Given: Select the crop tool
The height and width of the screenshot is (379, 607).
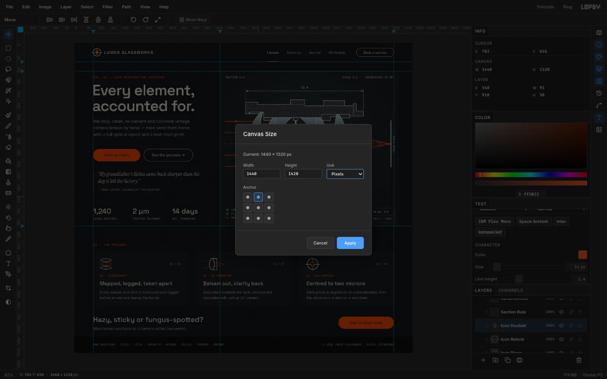Looking at the screenshot, I should [x=8, y=288].
